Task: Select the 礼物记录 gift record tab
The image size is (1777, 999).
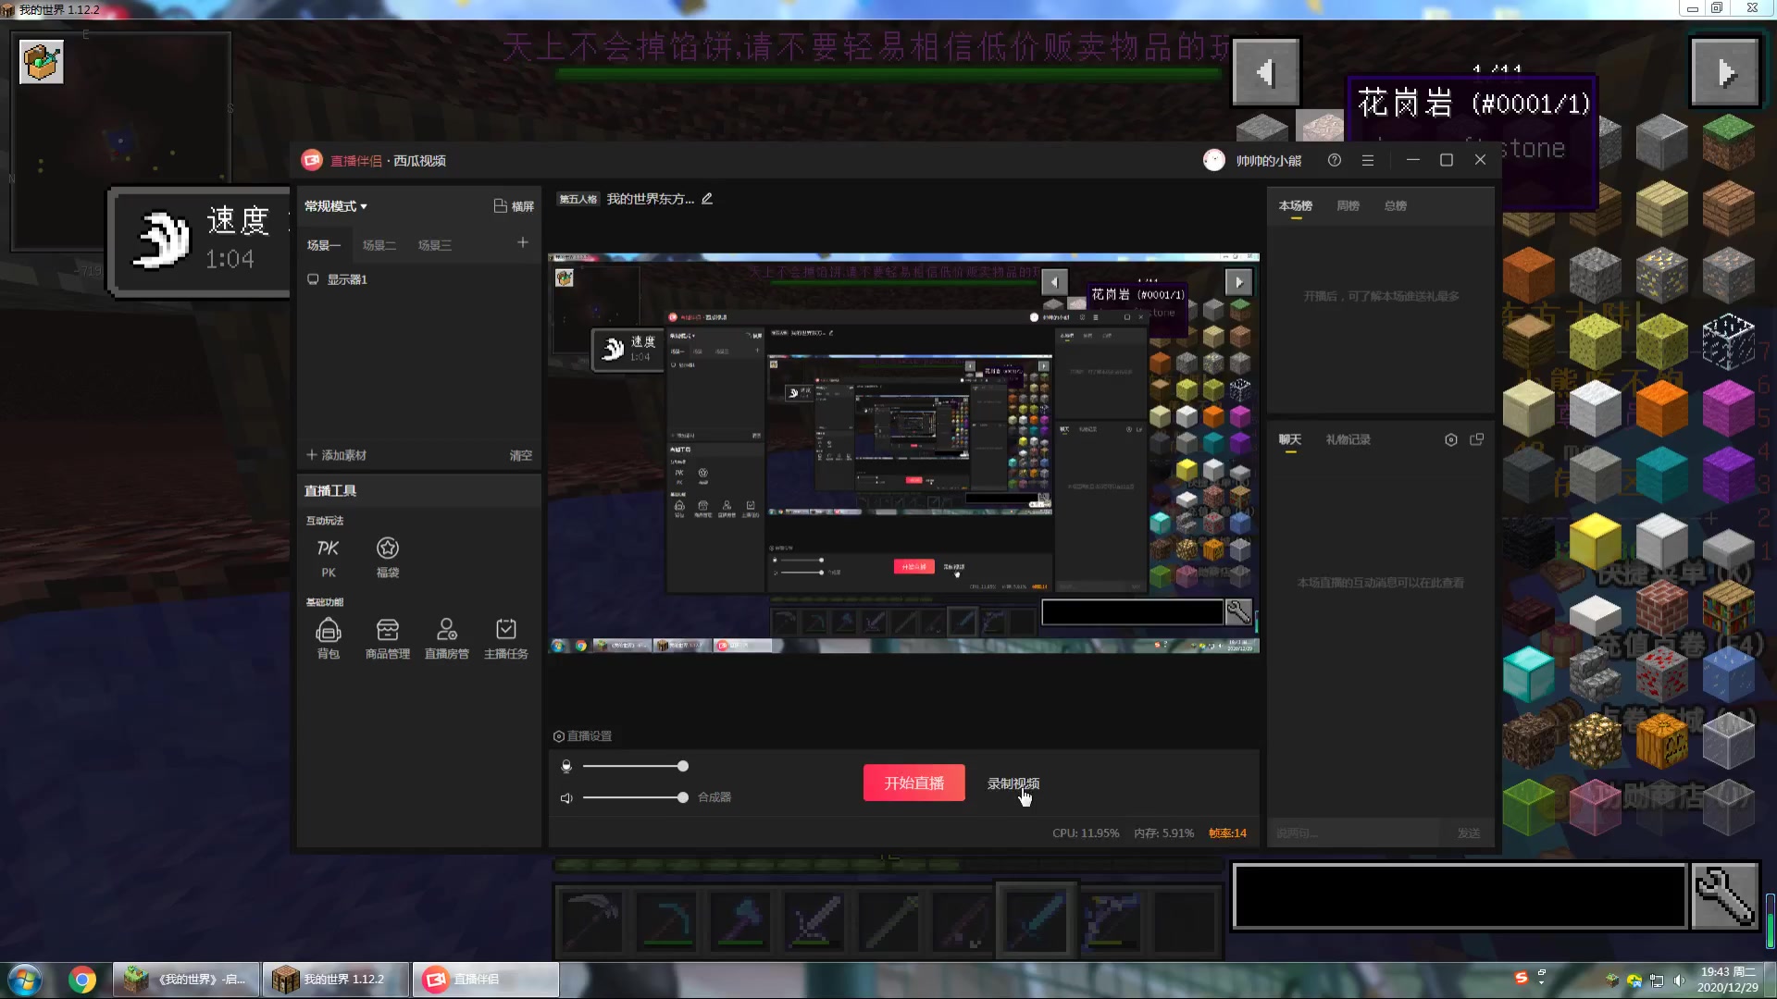Action: tap(1348, 439)
